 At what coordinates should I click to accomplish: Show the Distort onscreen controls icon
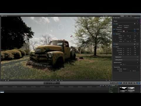[x=135, y=47]
